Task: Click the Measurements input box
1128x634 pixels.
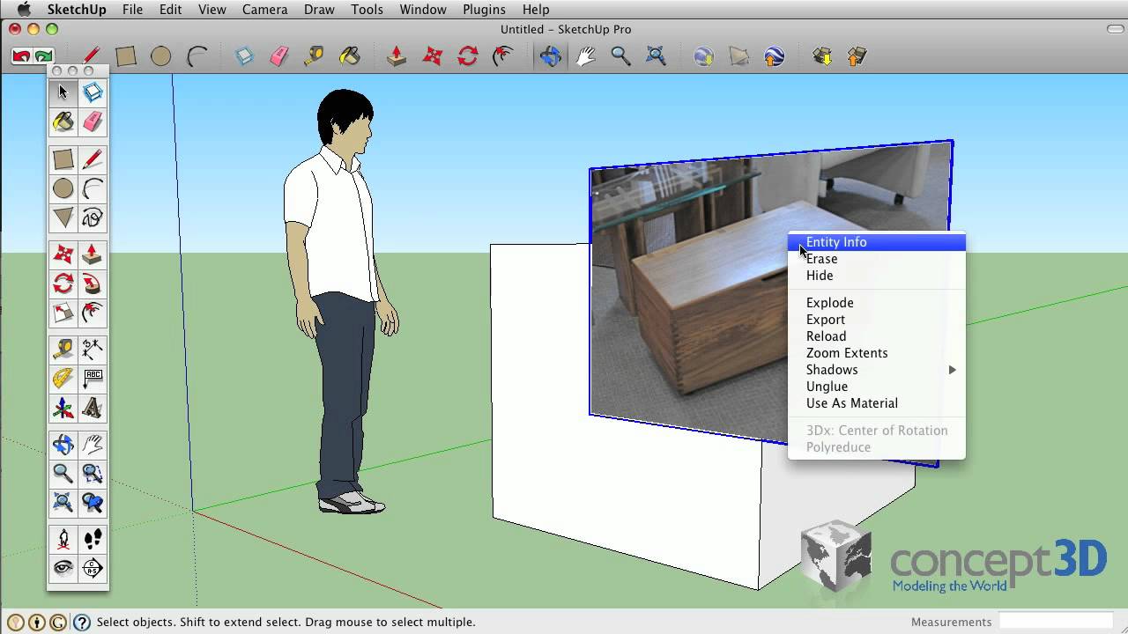Action: click(1055, 622)
